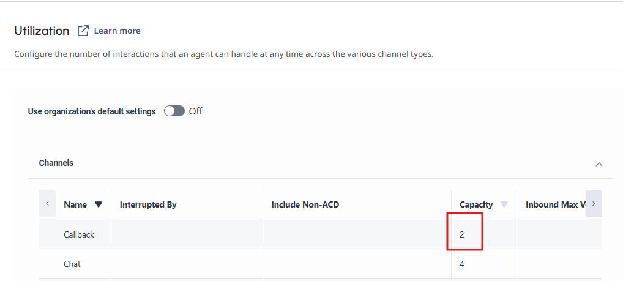Sort by Name column arrow

pyautogui.click(x=99, y=204)
